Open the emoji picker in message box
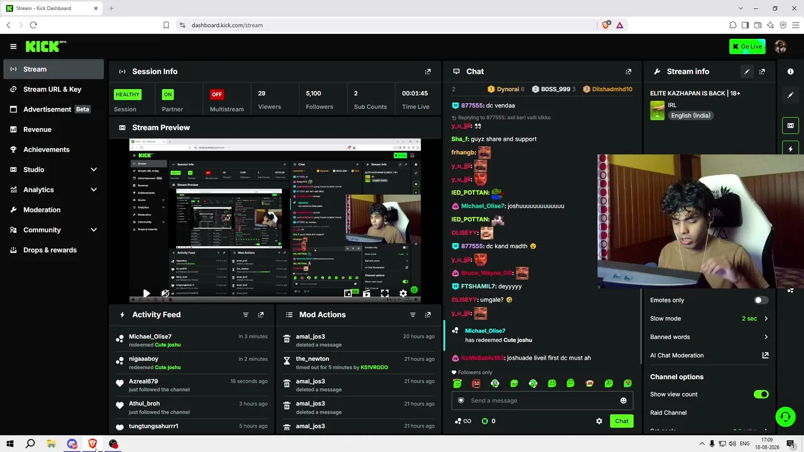Viewport: 804px width, 452px height. click(623, 401)
